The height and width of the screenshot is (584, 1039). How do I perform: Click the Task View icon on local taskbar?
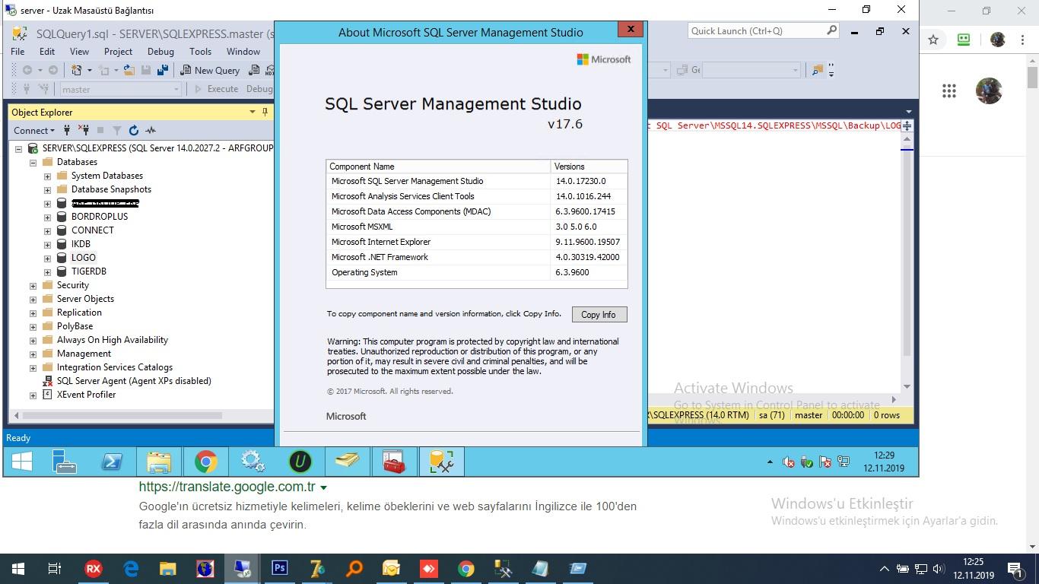point(55,568)
